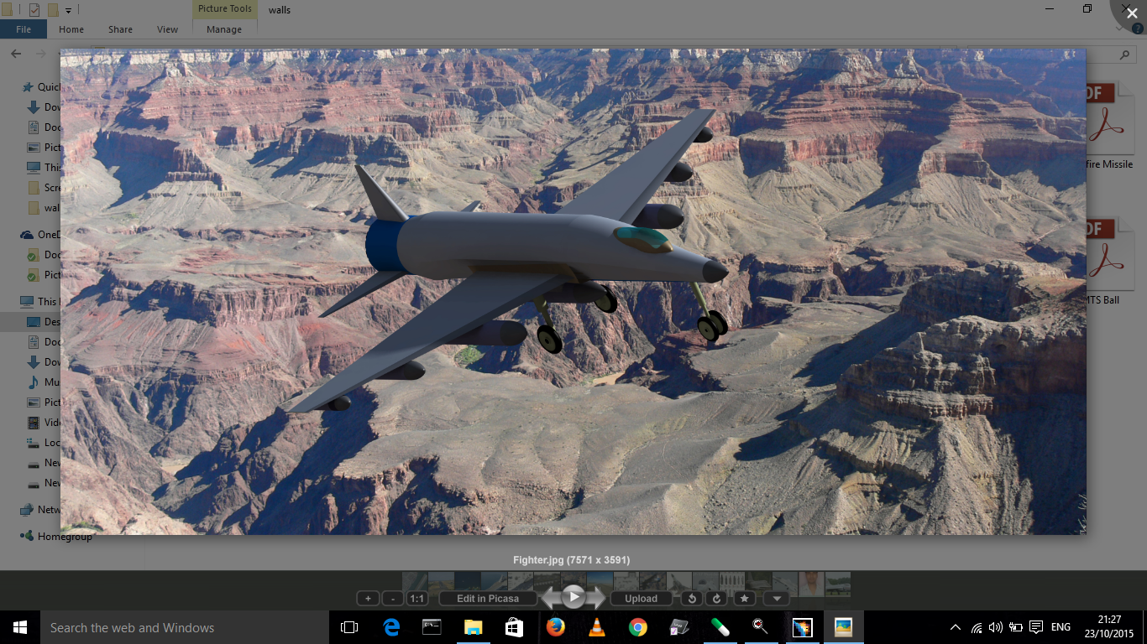
Task: Show hidden system tray icons
Action: 956,627
